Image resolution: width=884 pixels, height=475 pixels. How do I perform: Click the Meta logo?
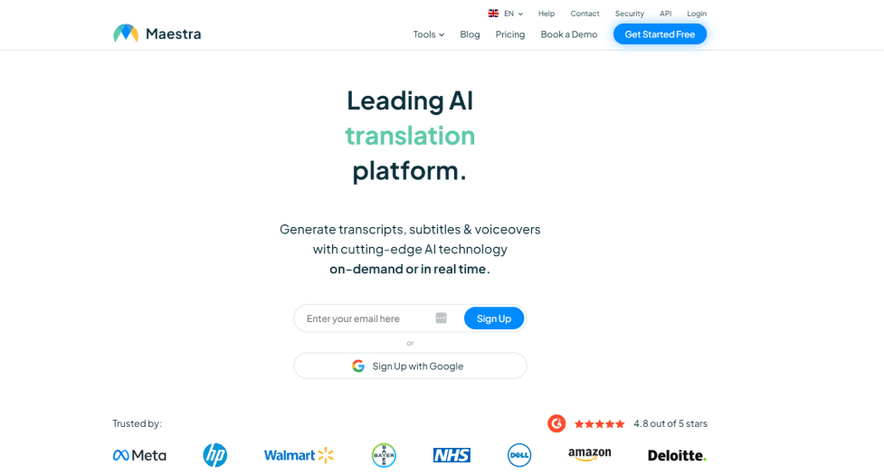140,455
